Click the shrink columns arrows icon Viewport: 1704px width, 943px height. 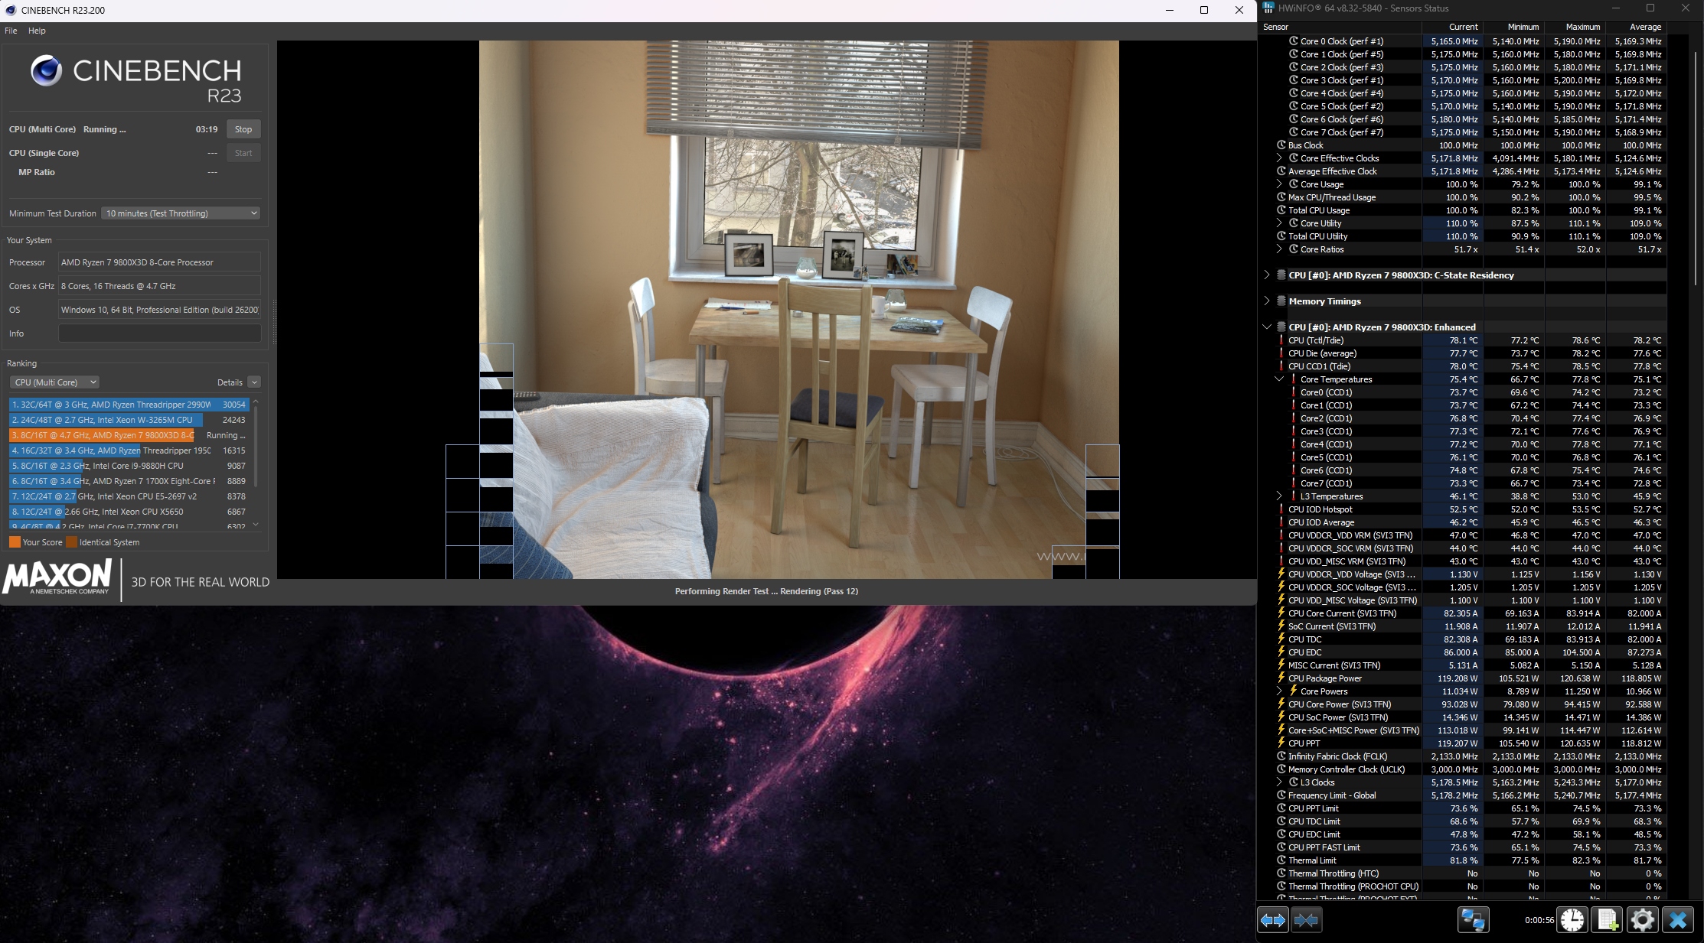click(1307, 920)
